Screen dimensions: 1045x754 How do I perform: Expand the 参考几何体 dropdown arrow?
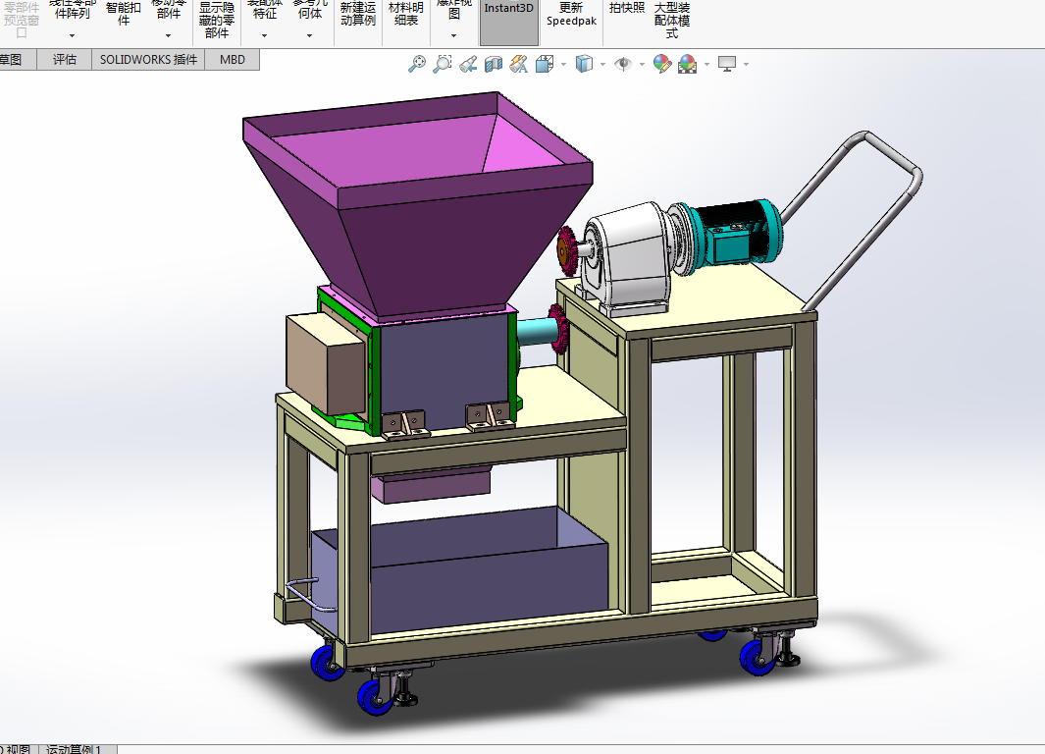tap(309, 36)
